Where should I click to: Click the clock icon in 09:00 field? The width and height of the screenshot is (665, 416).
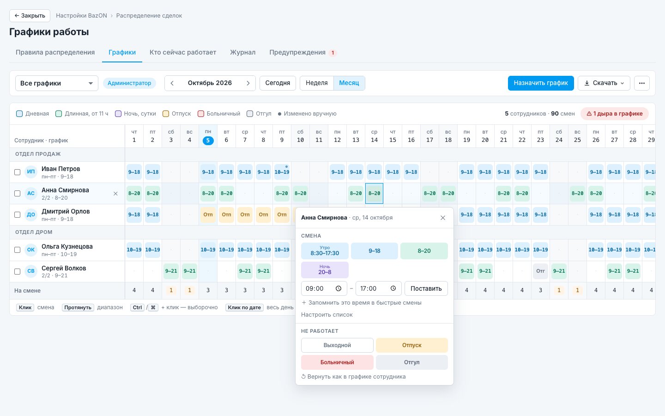click(x=339, y=288)
